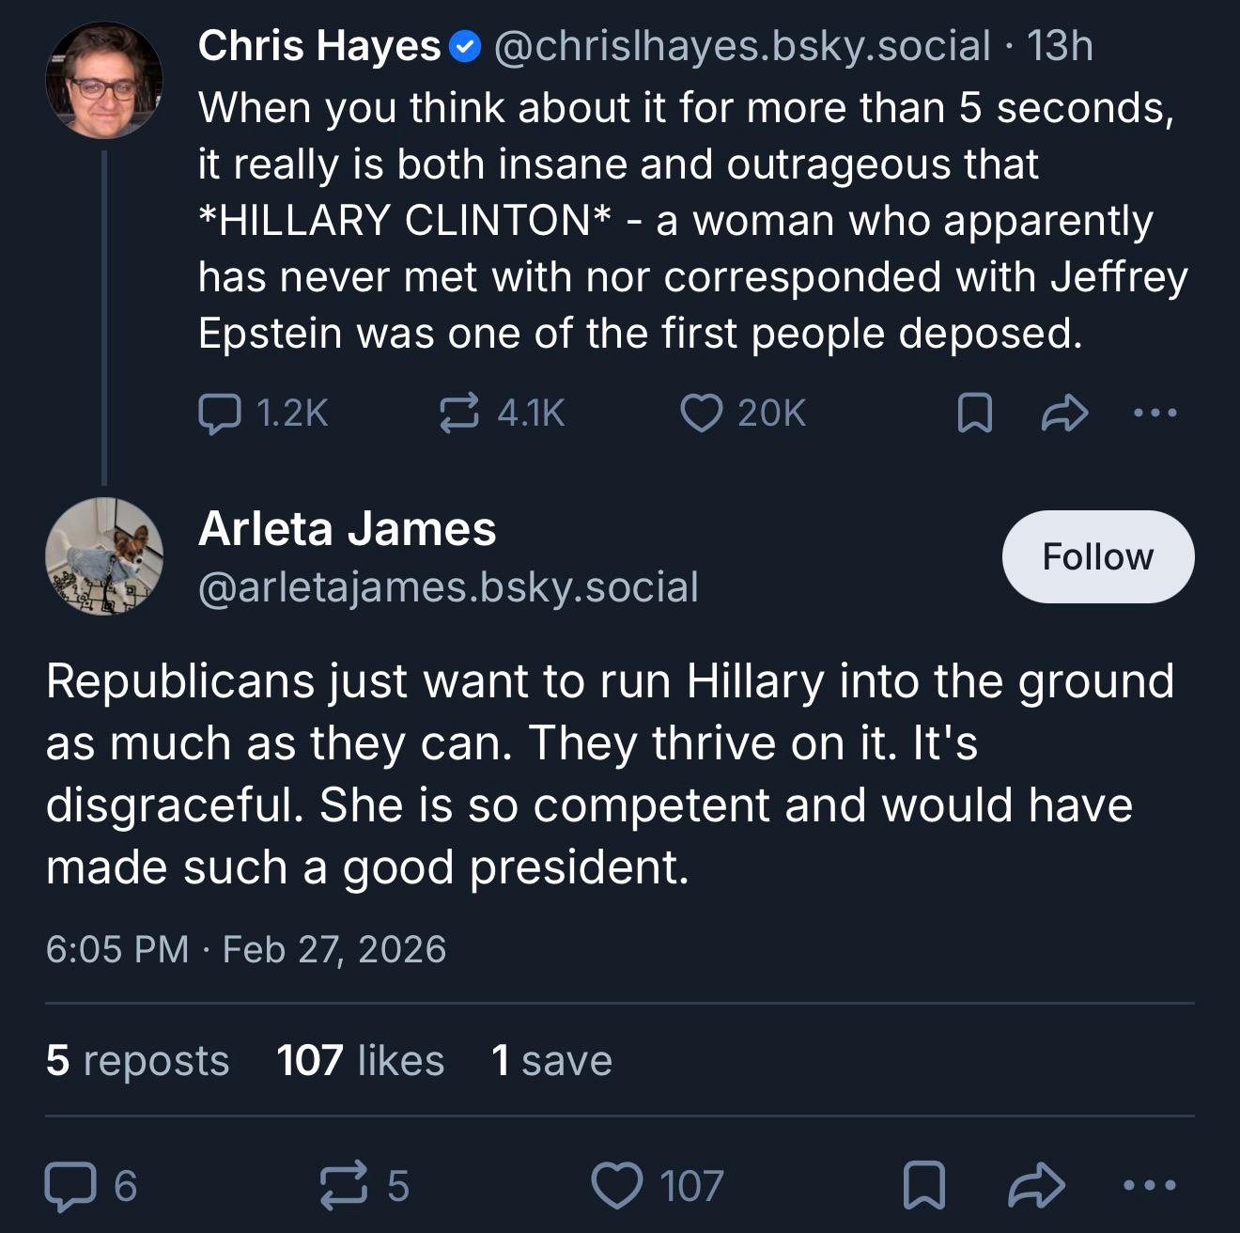The width and height of the screenshot is (1240, 1233).
Task: Repost Arleta James's post
Action: point(344,1185)
